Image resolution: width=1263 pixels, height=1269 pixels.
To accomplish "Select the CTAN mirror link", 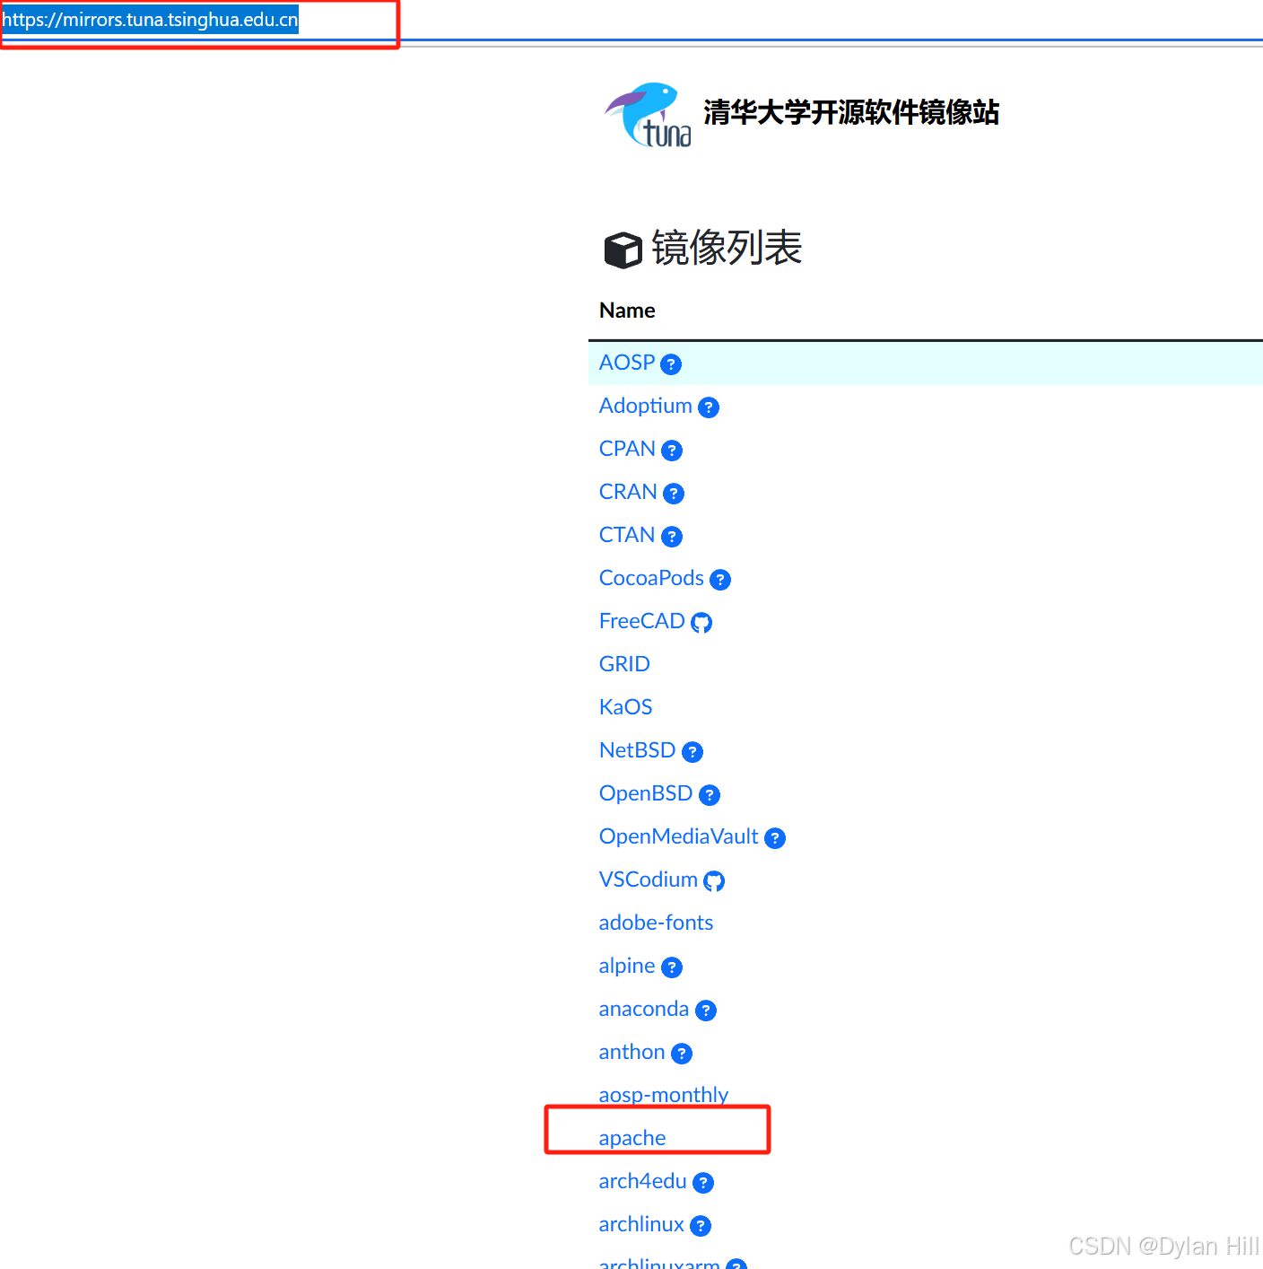I will tap(627, 535).
